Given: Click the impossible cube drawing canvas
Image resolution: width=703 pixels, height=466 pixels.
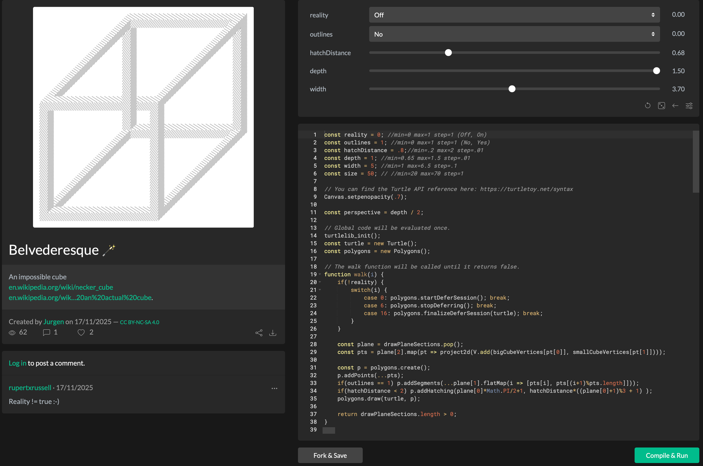Looking at the screenshot, I should click(x=143, y=117).
